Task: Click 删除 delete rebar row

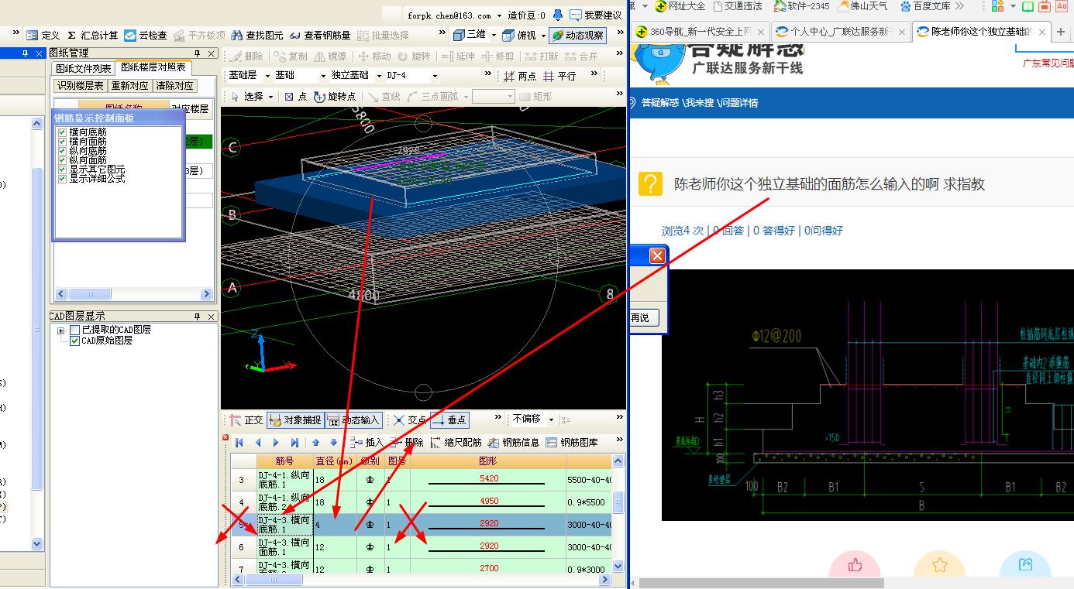Action: pos(406,443)
